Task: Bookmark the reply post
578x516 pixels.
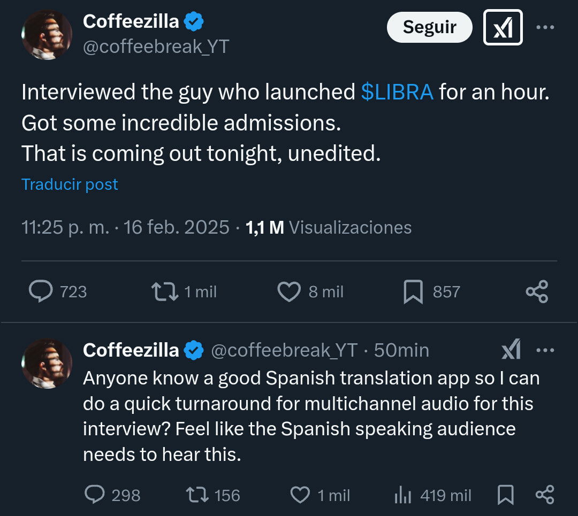Action: pyautogui.click(x=506, y=495)
